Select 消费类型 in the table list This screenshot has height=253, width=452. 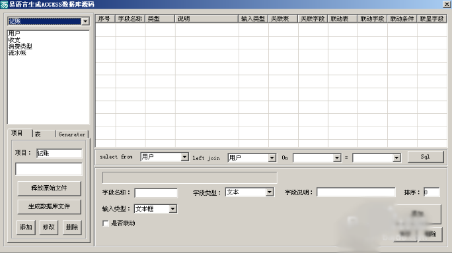tap(20, 46)
